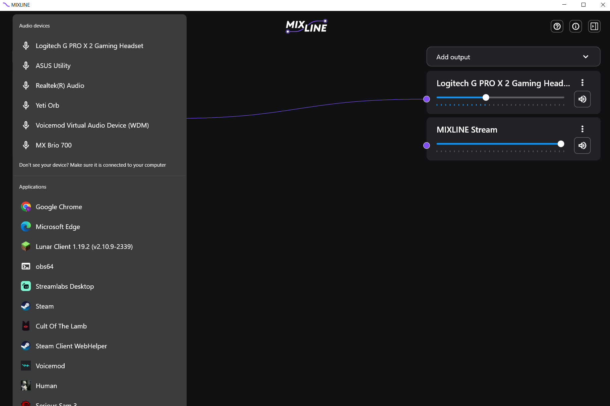Click the Logitech G PRO X 2 output title
This screenshot has height=406, width=610.
coord(503,83)
